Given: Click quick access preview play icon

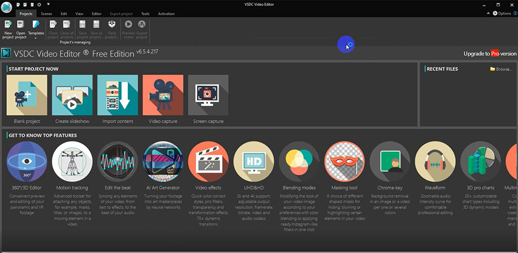Looking at the screenshot, I should coord(39,5).
